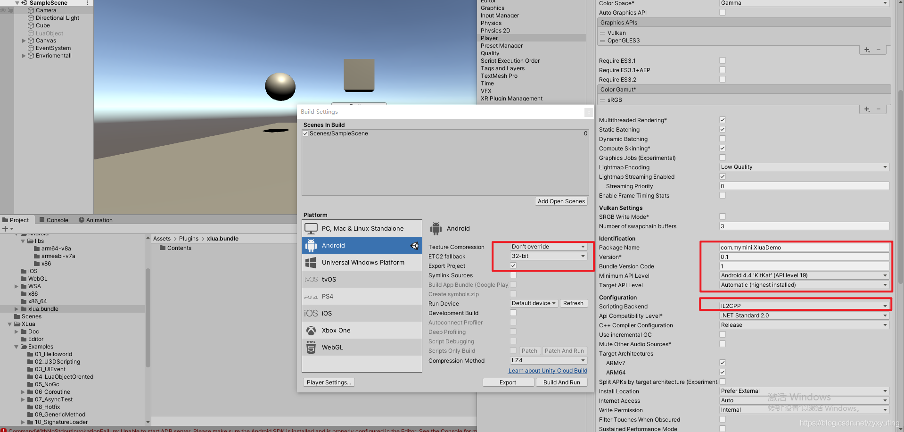This screenshot has height=432, width=904.
Task: Click the minus icon under Color Gamut list
Action: 879,109
